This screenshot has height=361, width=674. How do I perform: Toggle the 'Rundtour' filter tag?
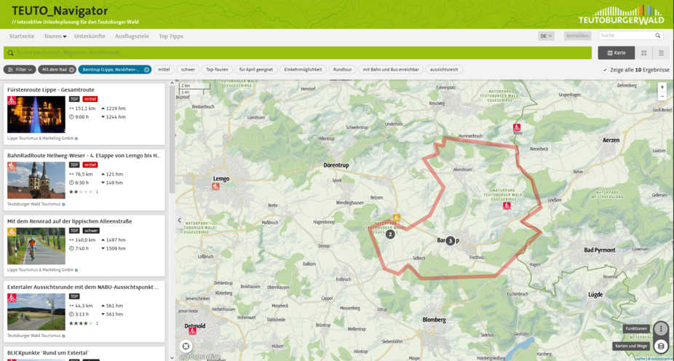coord(341,70)
